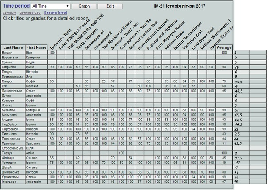Click the italic score 27 beside Шиманська
Screen dimensions: 273x190
point(236,172)
